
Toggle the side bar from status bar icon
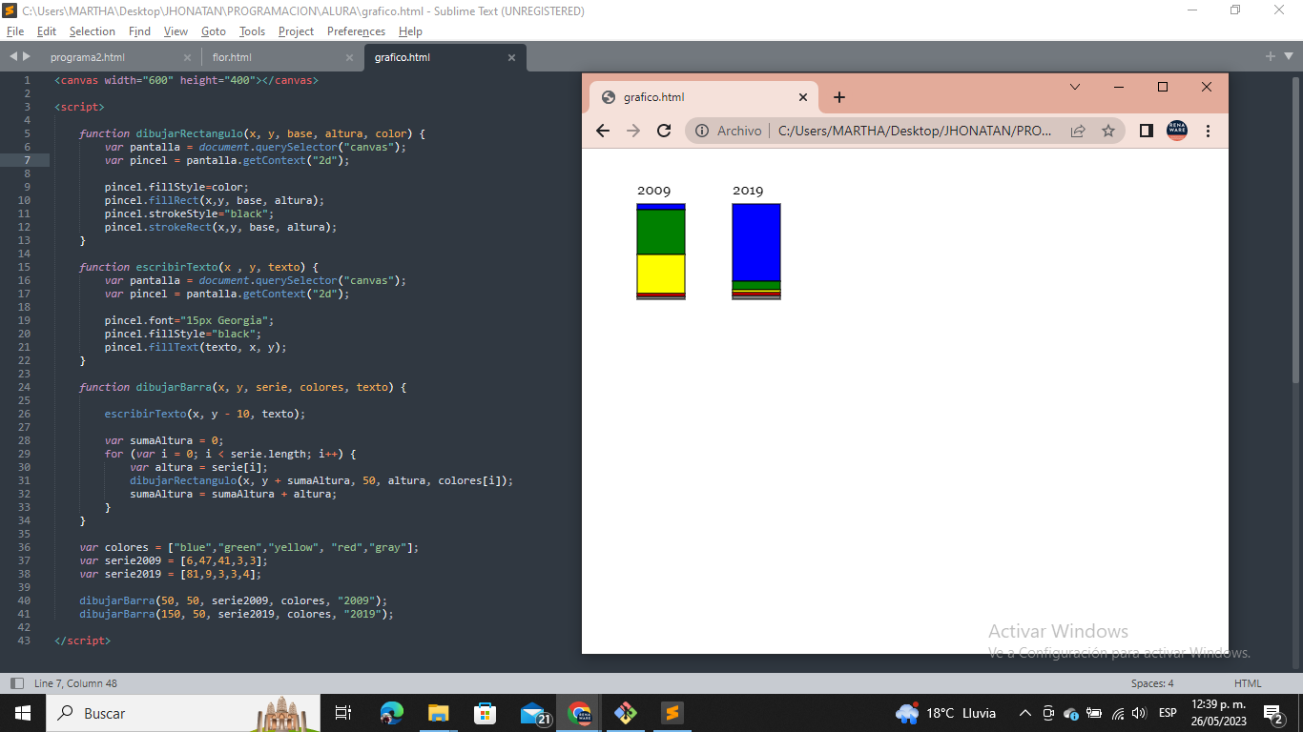(x=16, y=683)
